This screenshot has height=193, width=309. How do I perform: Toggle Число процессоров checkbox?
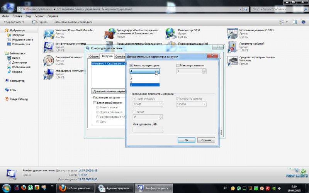tap(131, 65)
